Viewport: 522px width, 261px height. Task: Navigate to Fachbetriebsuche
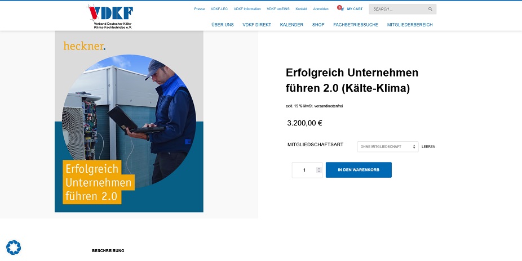pos(356,25)
